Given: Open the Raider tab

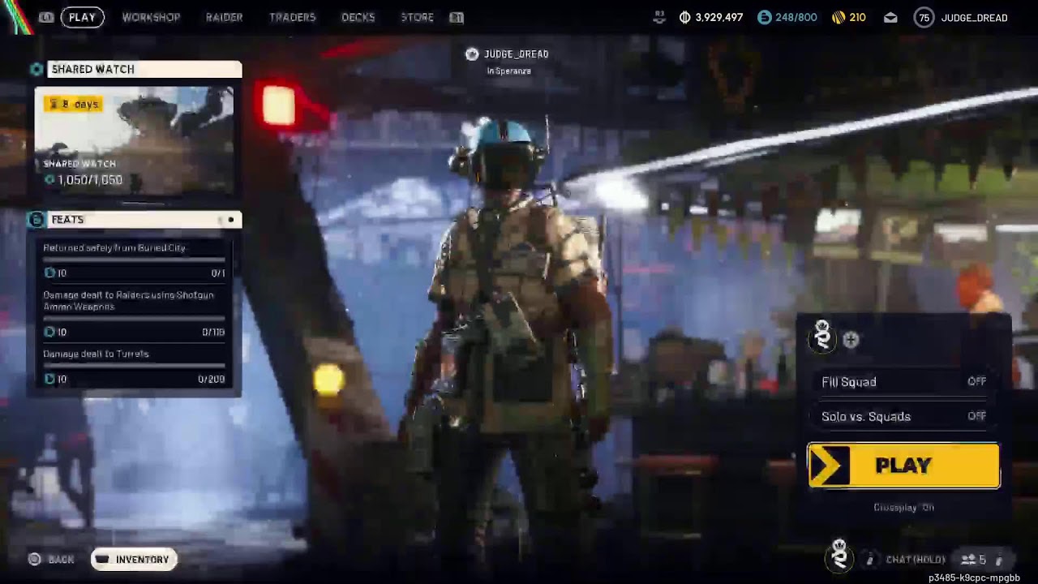Looking at the screenshot, I should pos(224,17).
